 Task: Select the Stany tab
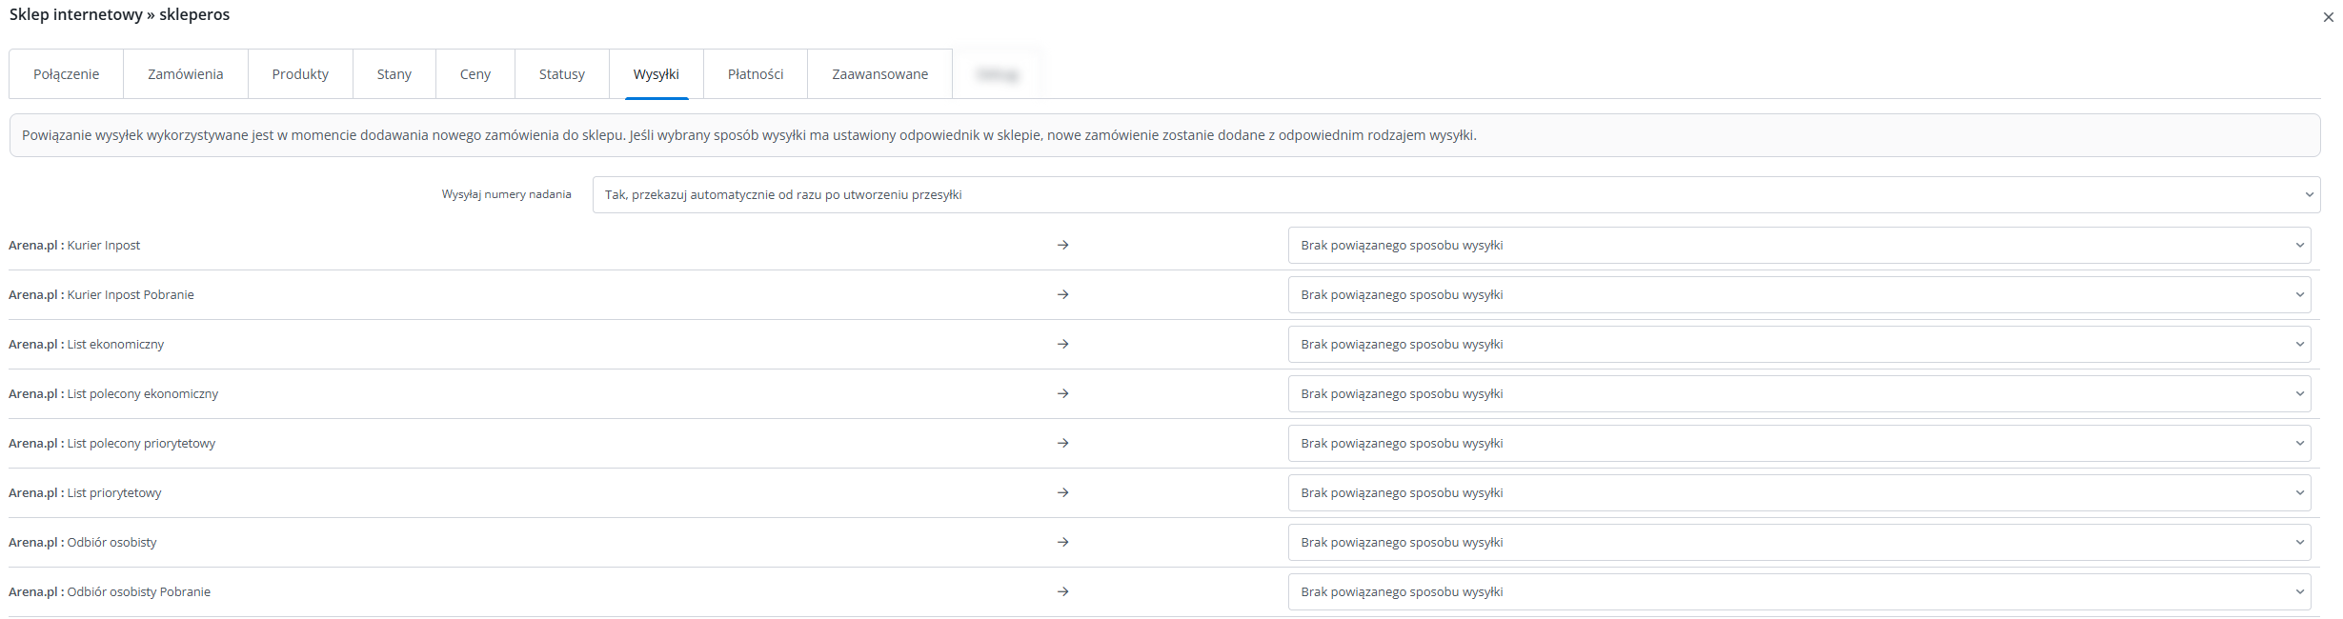[x=394, y=74]
